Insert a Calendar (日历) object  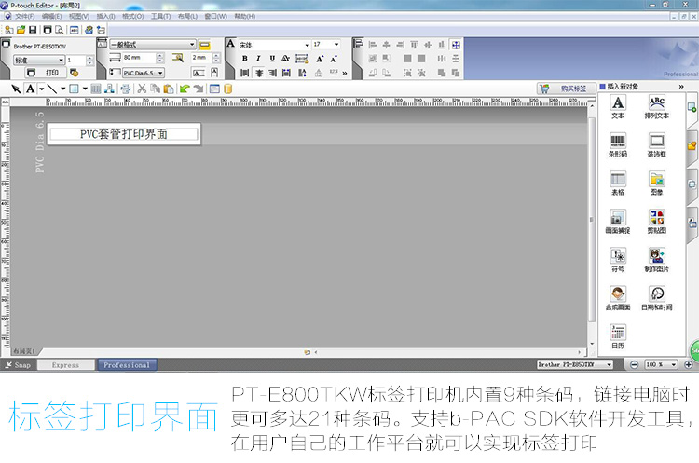click(x=617, y=337)
